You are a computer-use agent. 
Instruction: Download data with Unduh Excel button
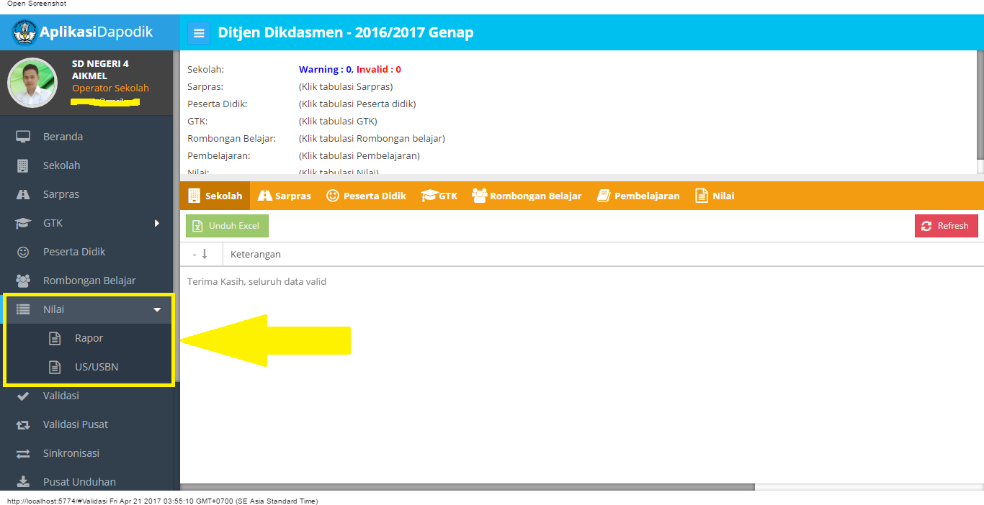coord(227,226)
